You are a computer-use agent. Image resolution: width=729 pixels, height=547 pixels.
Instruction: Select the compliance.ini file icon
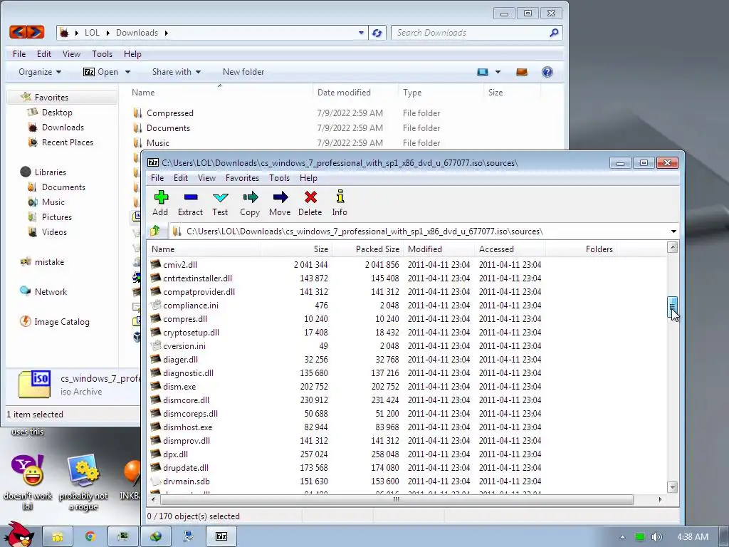[x=156, y=305]
